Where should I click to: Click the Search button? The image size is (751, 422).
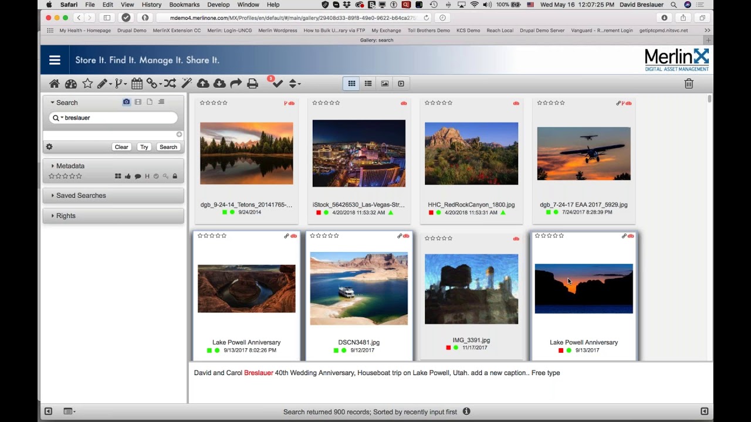168,147
